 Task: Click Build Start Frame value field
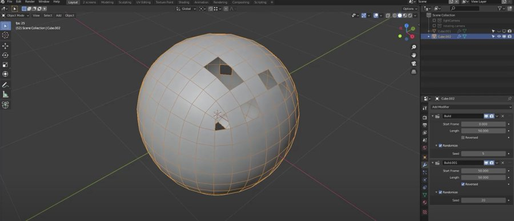[483, 124]
